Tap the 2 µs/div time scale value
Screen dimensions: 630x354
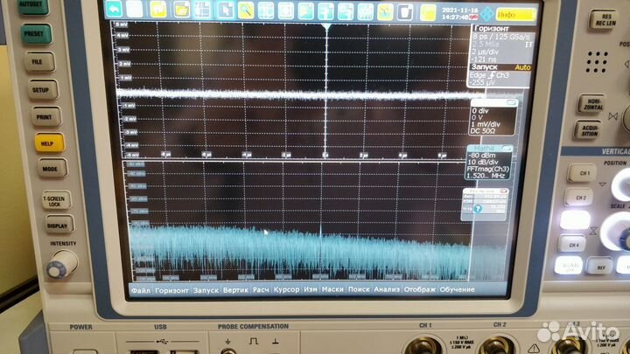485,52
